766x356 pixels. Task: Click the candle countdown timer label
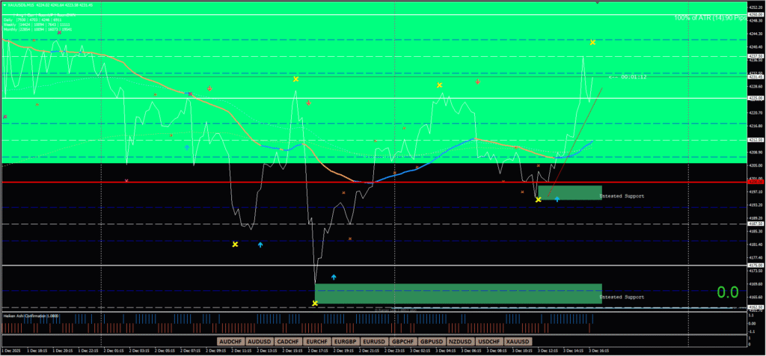(633, 77)
